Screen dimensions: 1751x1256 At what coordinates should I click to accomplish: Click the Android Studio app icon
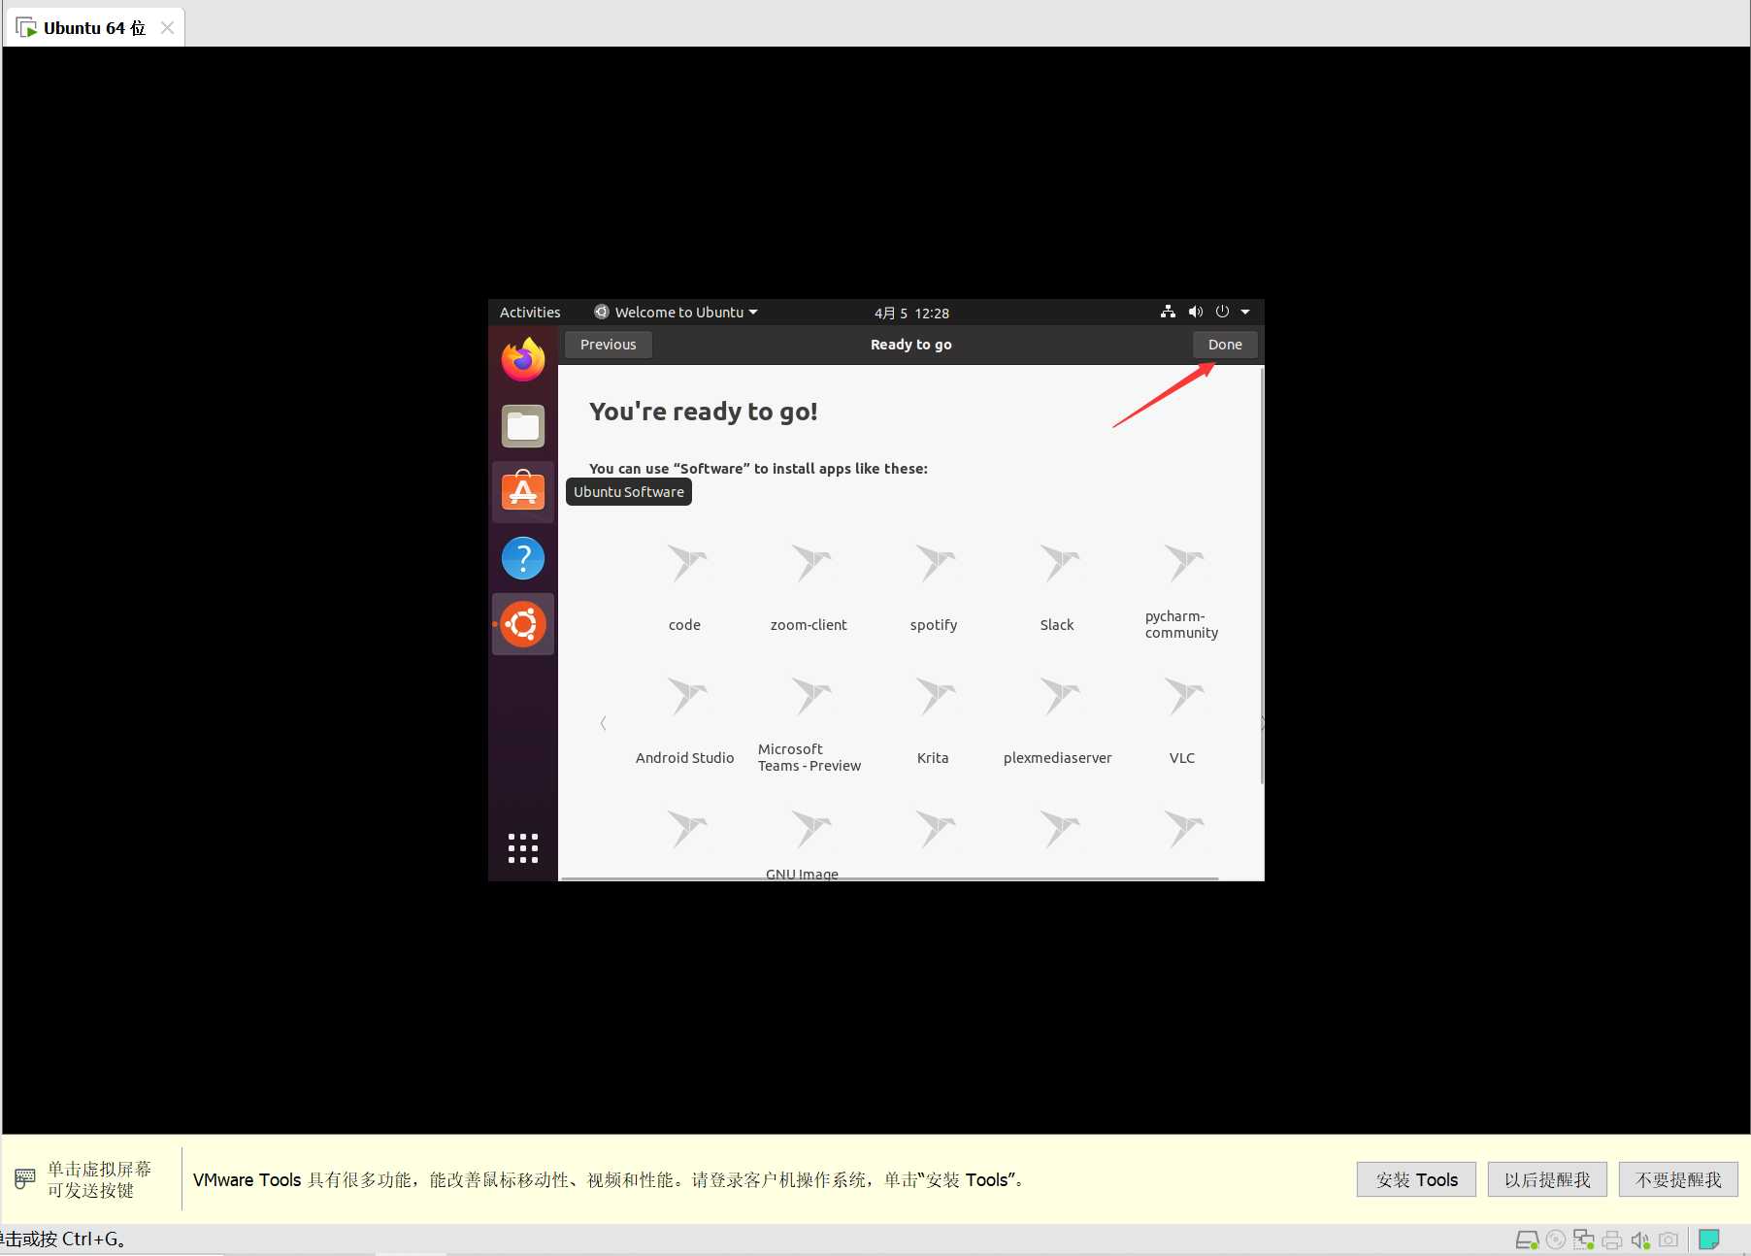(686, 696)
